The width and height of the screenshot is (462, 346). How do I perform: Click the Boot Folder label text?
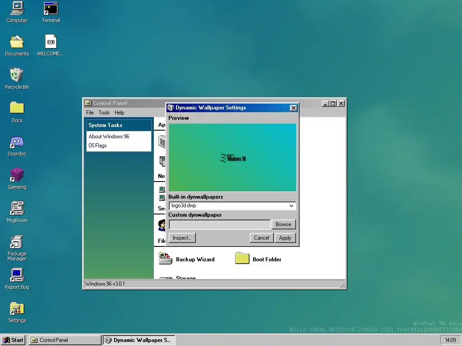(267, 259)
